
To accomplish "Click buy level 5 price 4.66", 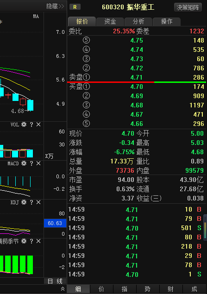I will [137, 124].
